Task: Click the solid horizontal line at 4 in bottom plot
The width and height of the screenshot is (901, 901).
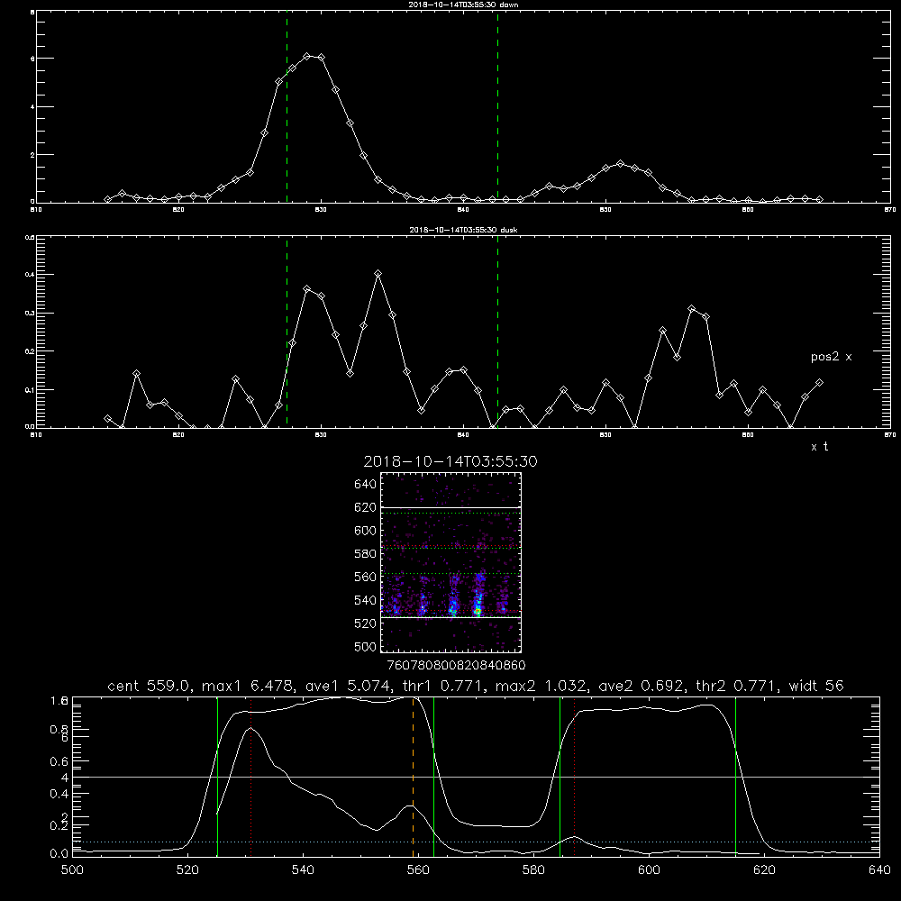Action: tap(476, 777)
